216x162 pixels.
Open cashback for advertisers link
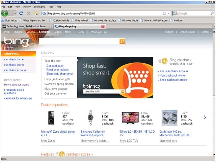(18, 98)
